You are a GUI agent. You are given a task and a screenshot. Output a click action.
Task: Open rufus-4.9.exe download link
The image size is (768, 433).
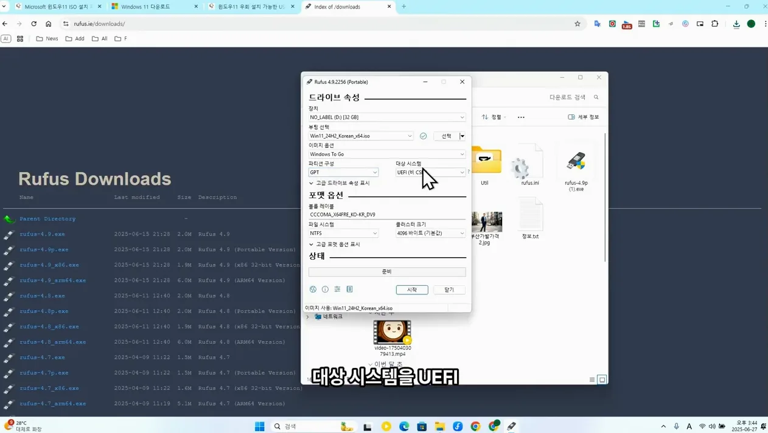[42, 234]
